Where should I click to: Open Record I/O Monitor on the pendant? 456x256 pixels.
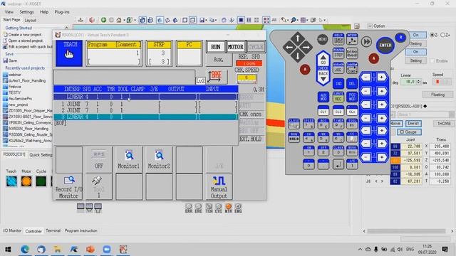coord(68,186)
